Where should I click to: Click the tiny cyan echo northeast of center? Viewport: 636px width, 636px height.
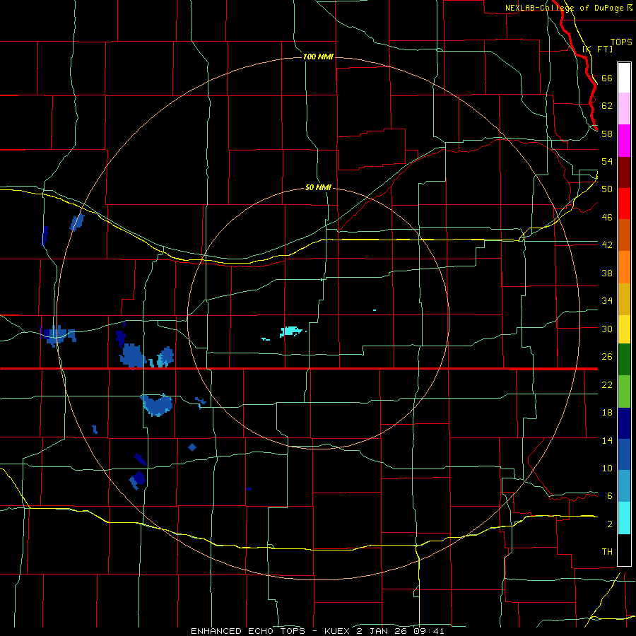375,310
